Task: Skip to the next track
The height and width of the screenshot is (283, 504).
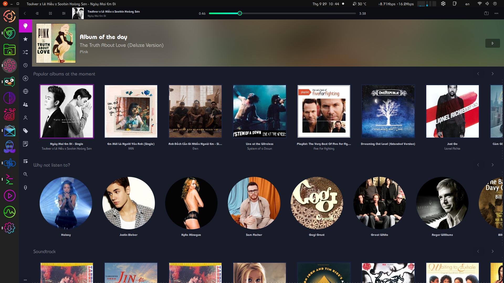Action: 64,13
